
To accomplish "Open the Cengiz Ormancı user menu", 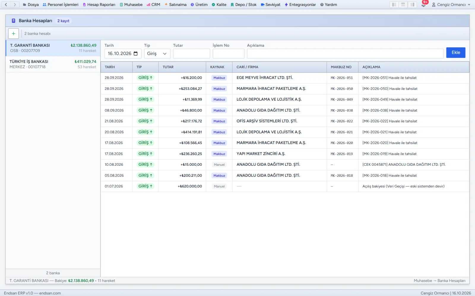I will 451,5.
